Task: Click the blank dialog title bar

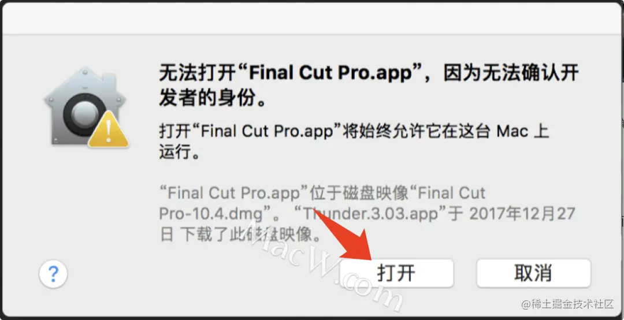Action: click(x=312, y=18)
